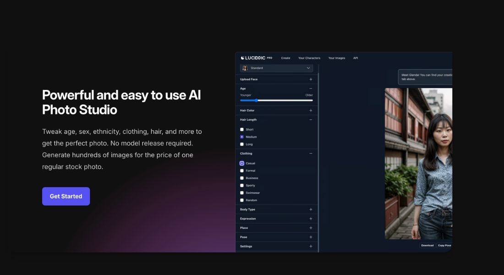Expand the Hair Color section
504x275 pixels.
coord(311,110)
